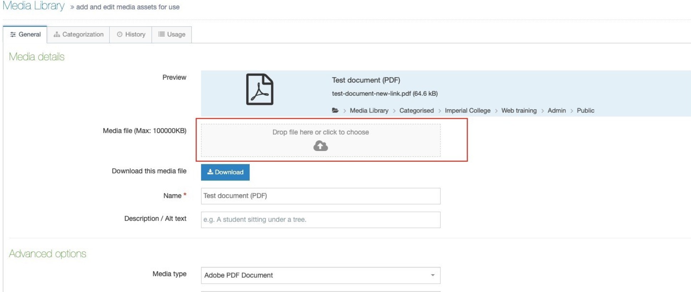The height and width of the screenshot is (292, 691).
Task: Click the sliders icon on General tab
Action: [13, 35]
